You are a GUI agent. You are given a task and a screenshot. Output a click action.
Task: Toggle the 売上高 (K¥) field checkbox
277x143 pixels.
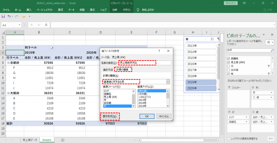click(x=229, y=62)
